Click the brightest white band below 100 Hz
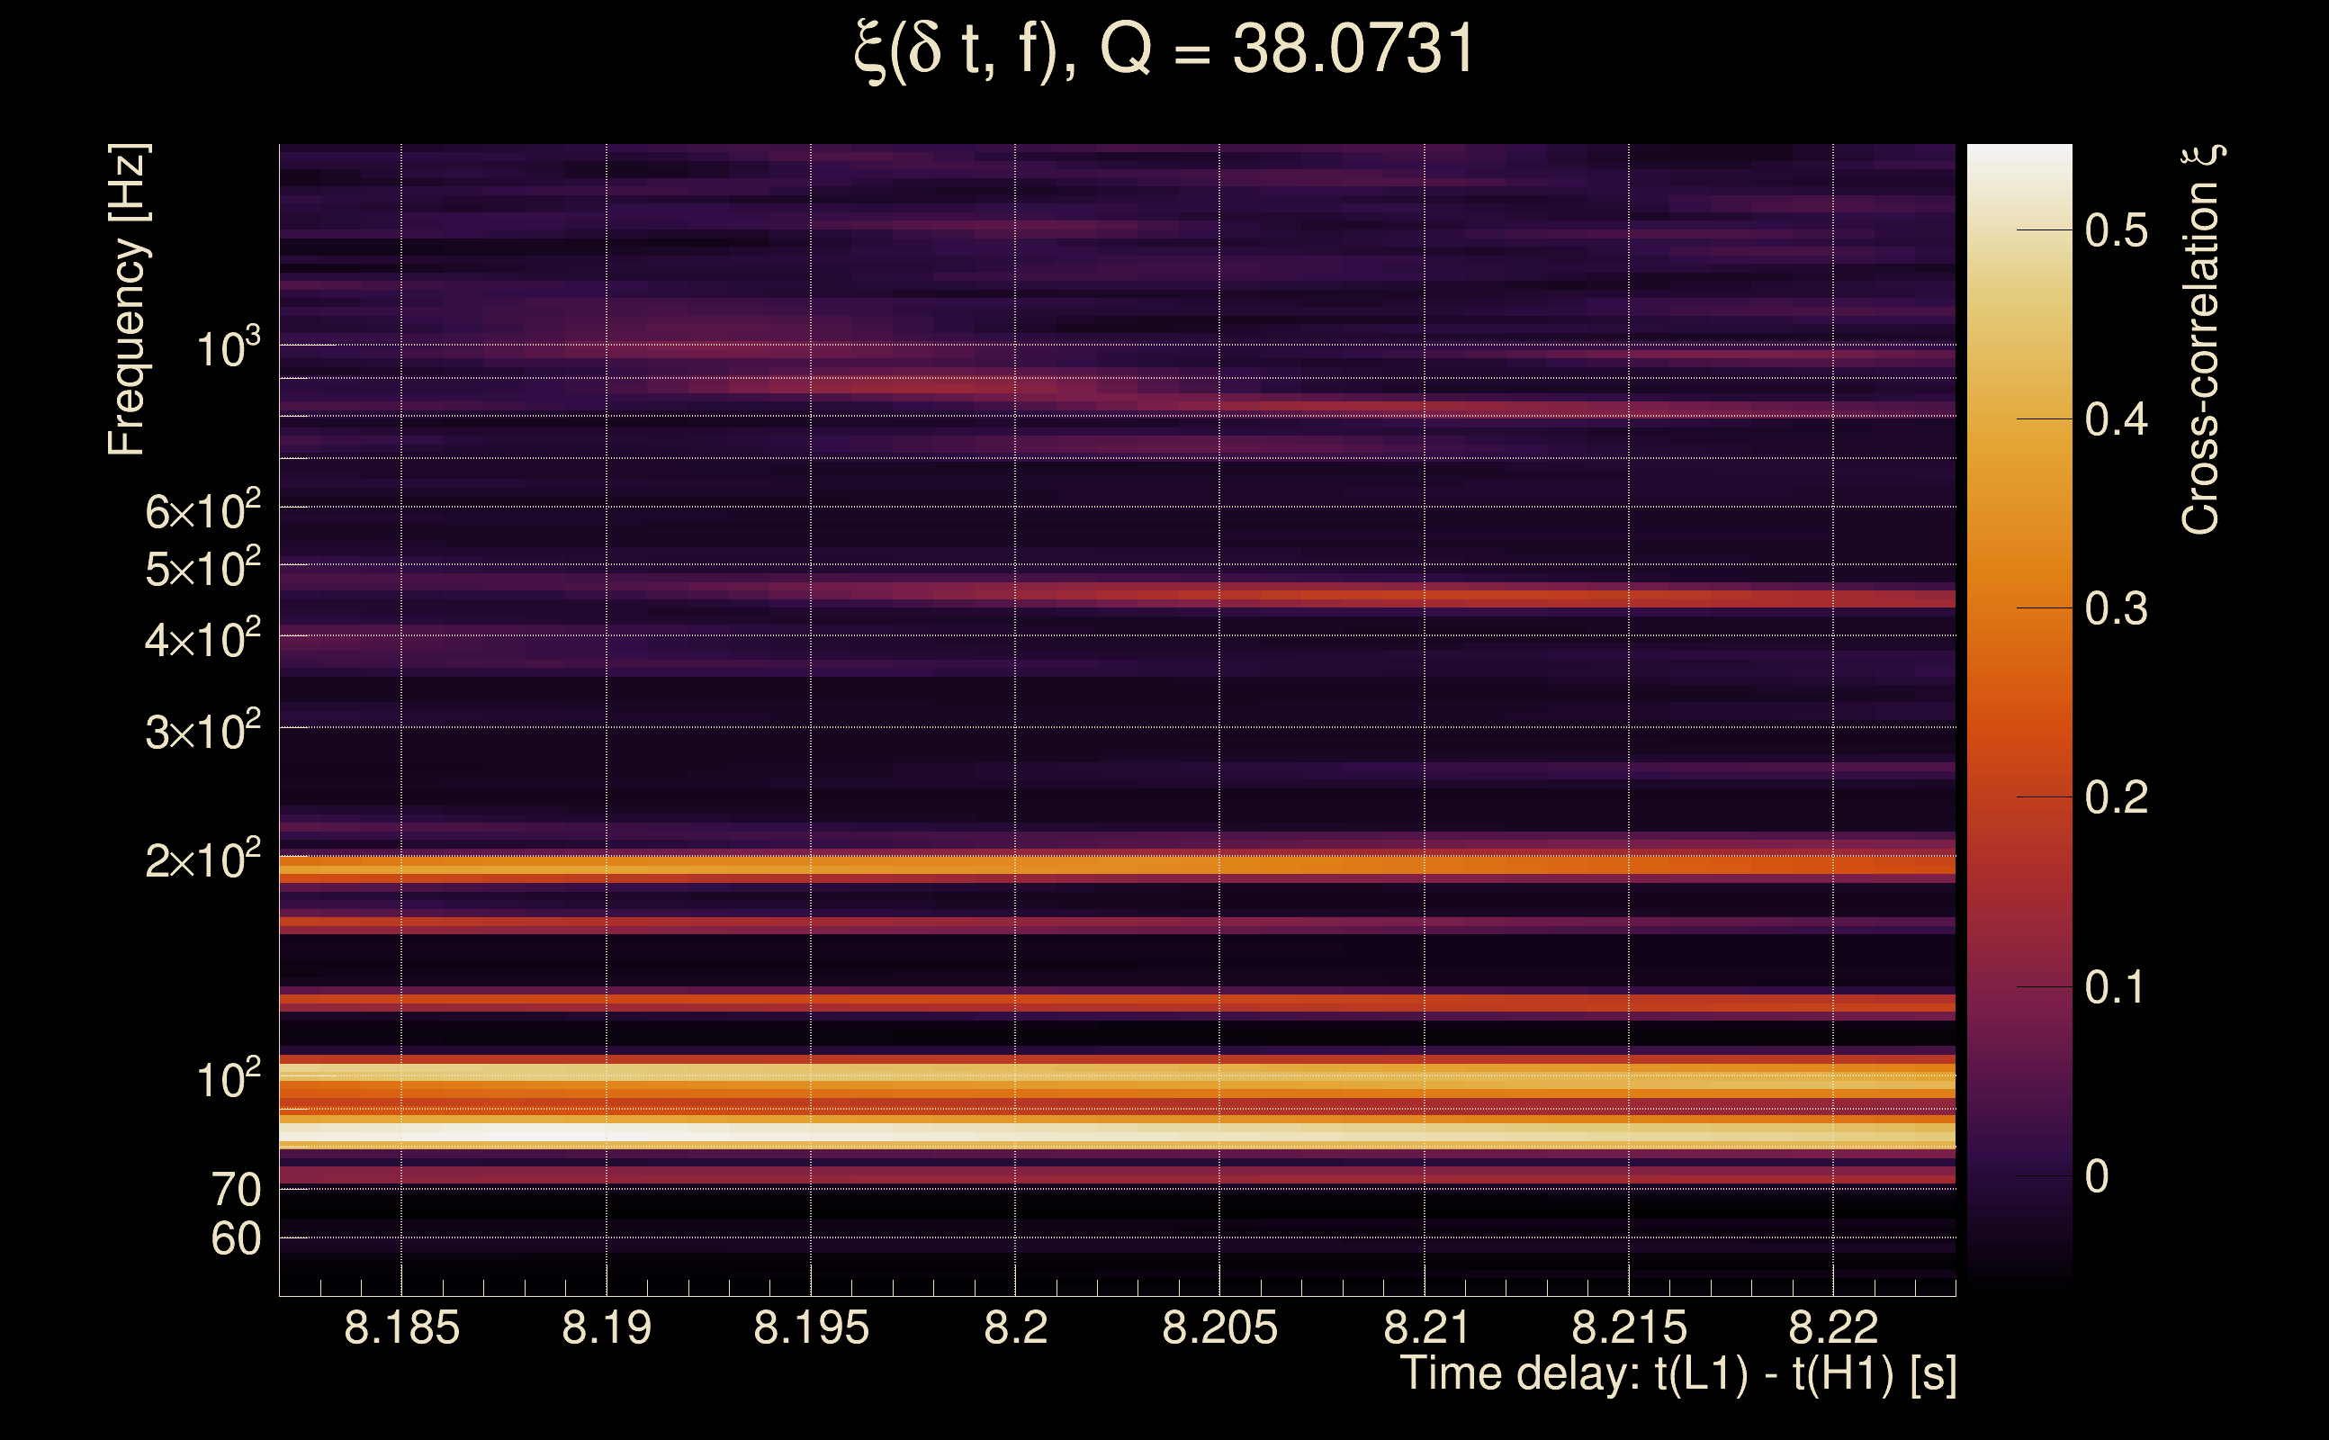The width and height of the screenshot is (2329, 1440). [x=571, y=1132]
